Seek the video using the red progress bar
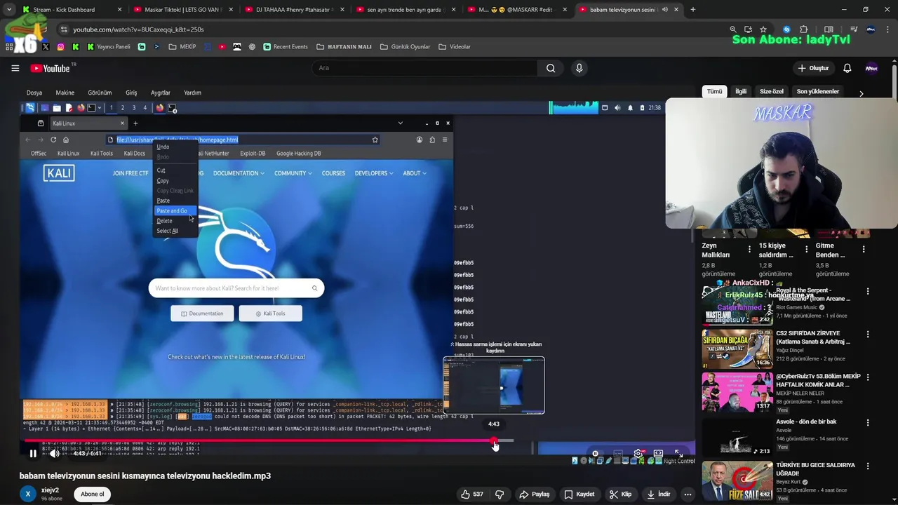This screenshot has height=505, width=898. 260,441
